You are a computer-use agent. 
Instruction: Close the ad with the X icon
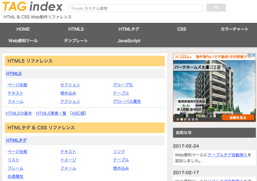click(254, 55)
